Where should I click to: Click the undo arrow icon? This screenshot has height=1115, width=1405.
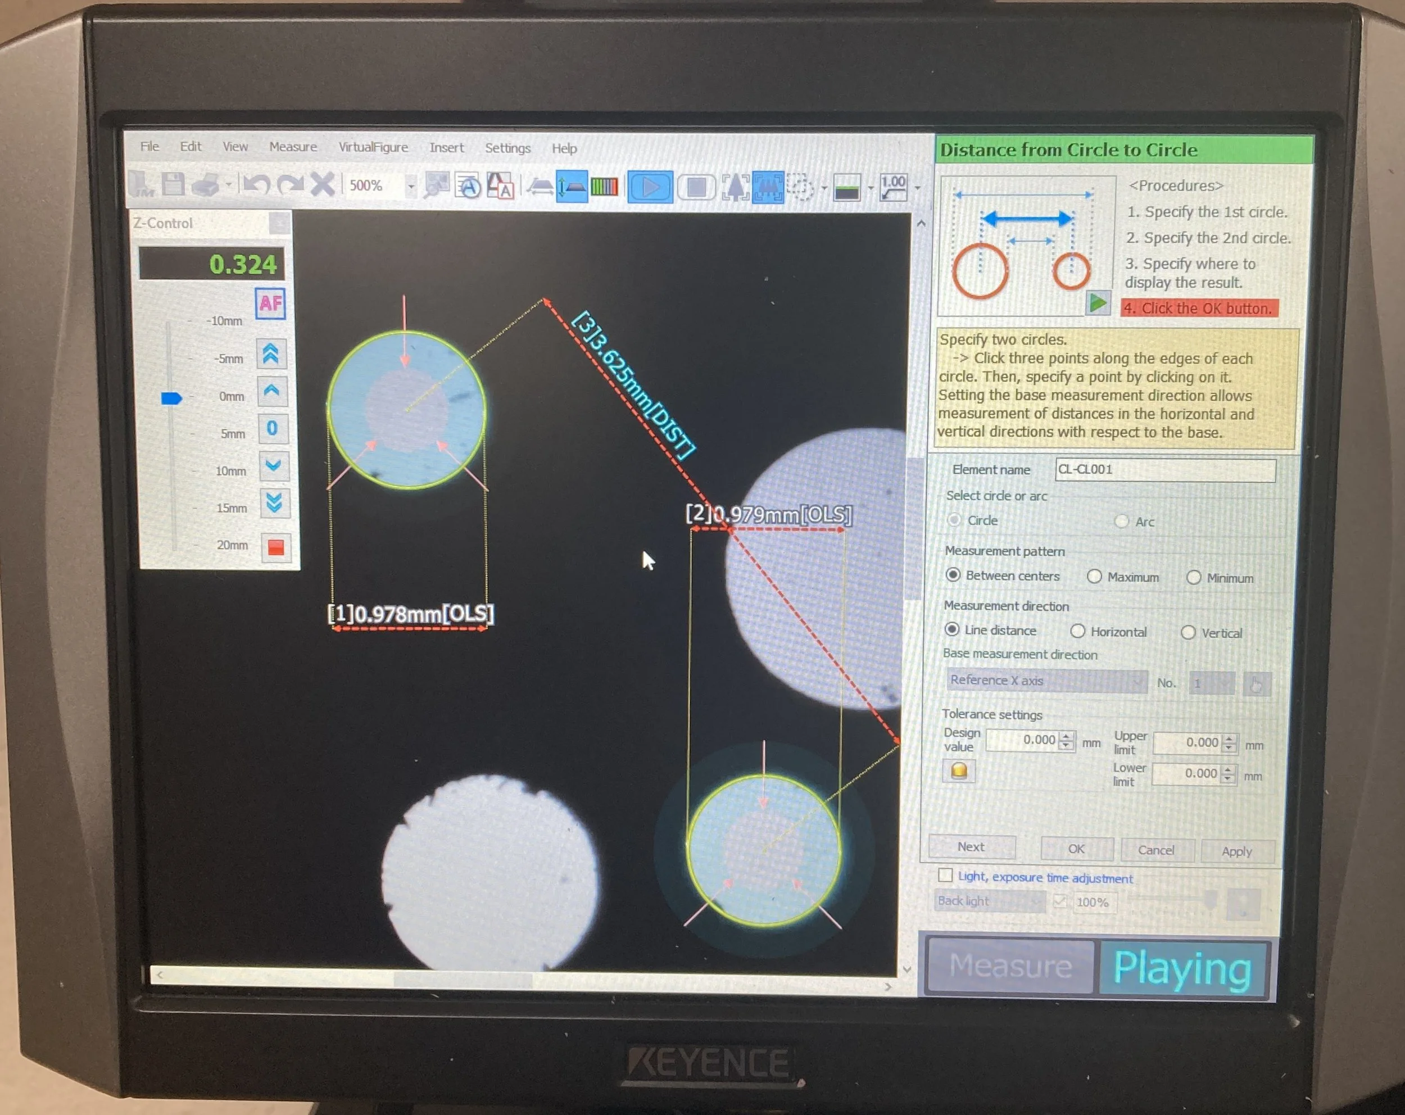click(x=256, y=185)
